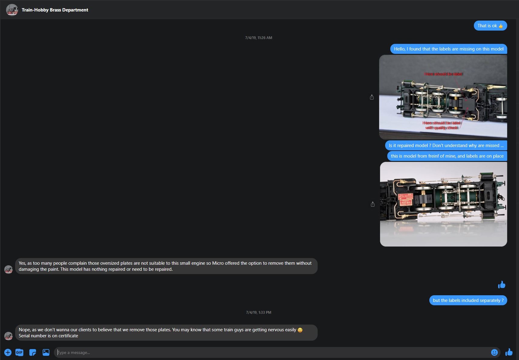This screenshot has height=360, width=519.
Task: Type in the message input field
Action: (273, 352)
